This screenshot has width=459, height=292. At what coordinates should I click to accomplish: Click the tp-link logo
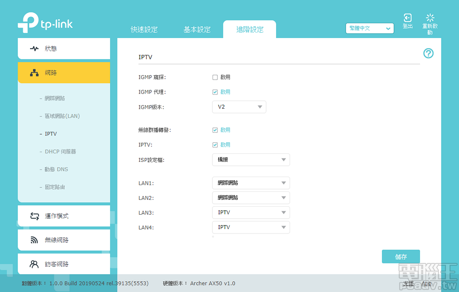click(45, 23)
